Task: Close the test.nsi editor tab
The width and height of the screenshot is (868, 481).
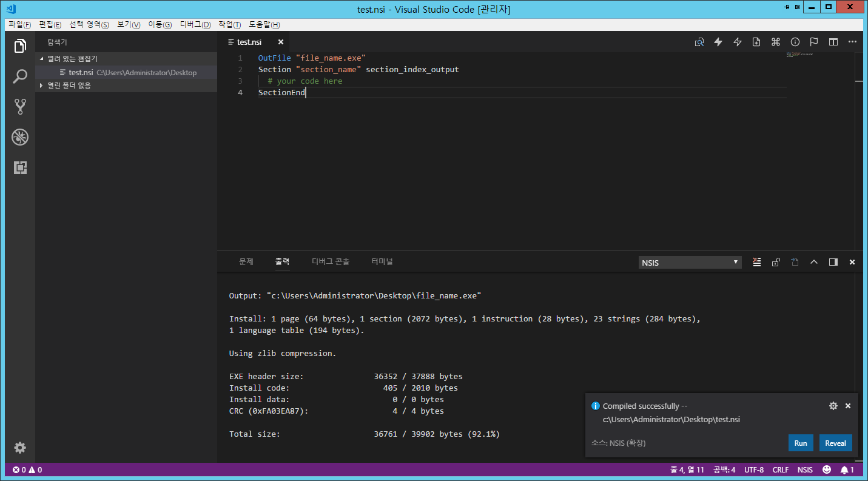Action: coord(280,42)
